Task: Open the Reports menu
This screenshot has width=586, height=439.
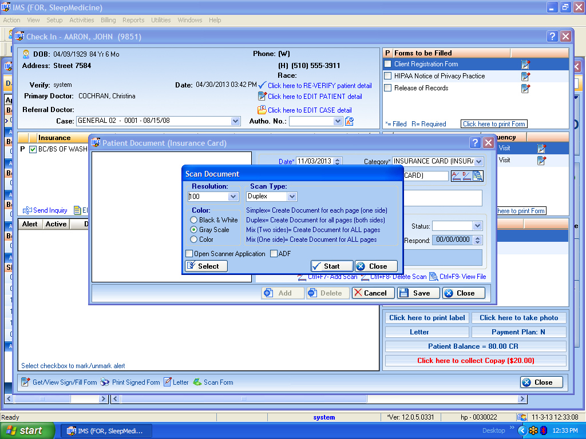Action: coord(133,20)
